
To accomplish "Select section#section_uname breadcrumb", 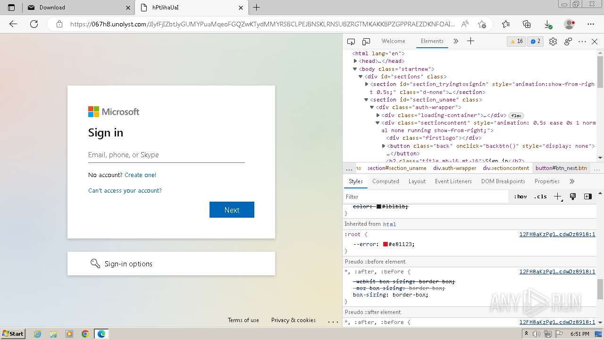I will [397, 168].
